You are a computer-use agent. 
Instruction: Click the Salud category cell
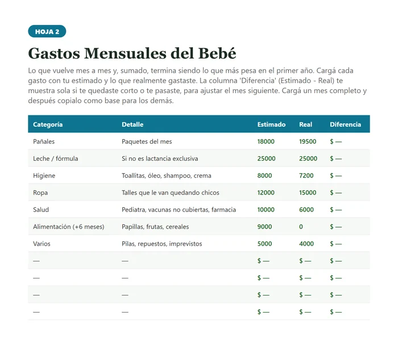(x=41, y=210)
